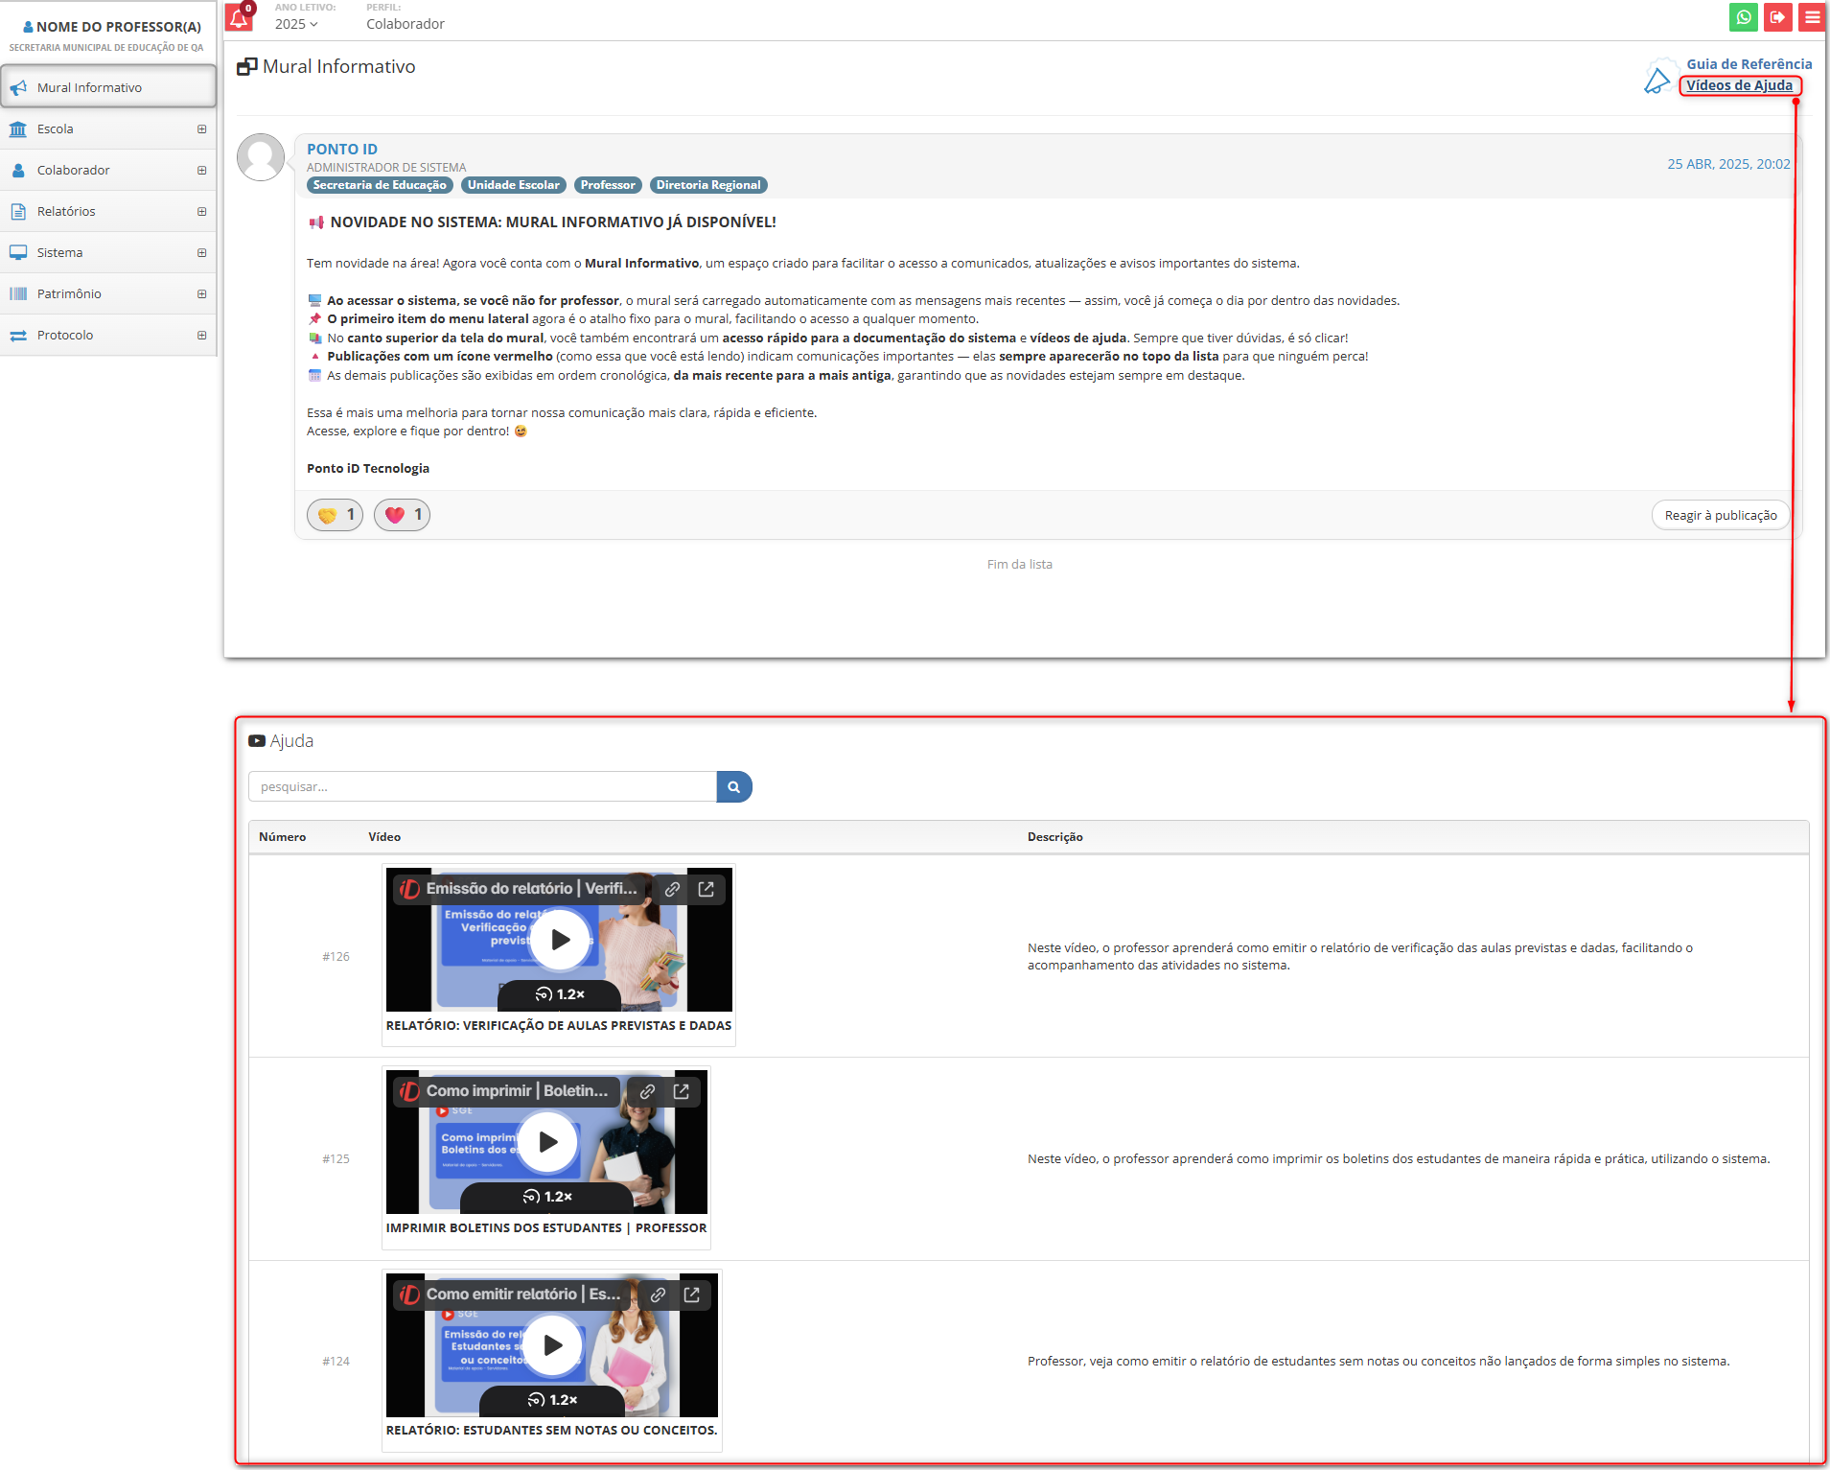Select Mural Informativo in the sidebar

(108, 87)
